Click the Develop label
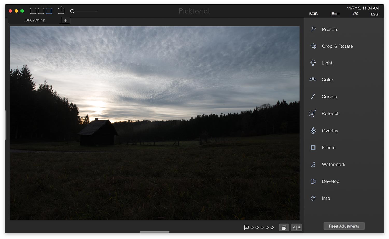Viewport: 389px width, 239px height. [x=330, y=181]
